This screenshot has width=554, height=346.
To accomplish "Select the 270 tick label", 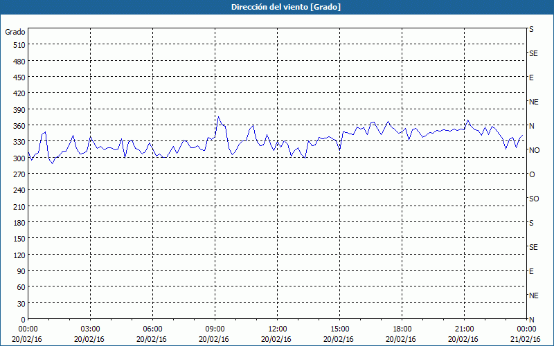I will coord(19,174).
